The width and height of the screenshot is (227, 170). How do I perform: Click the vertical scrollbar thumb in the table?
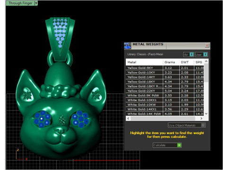206,73
